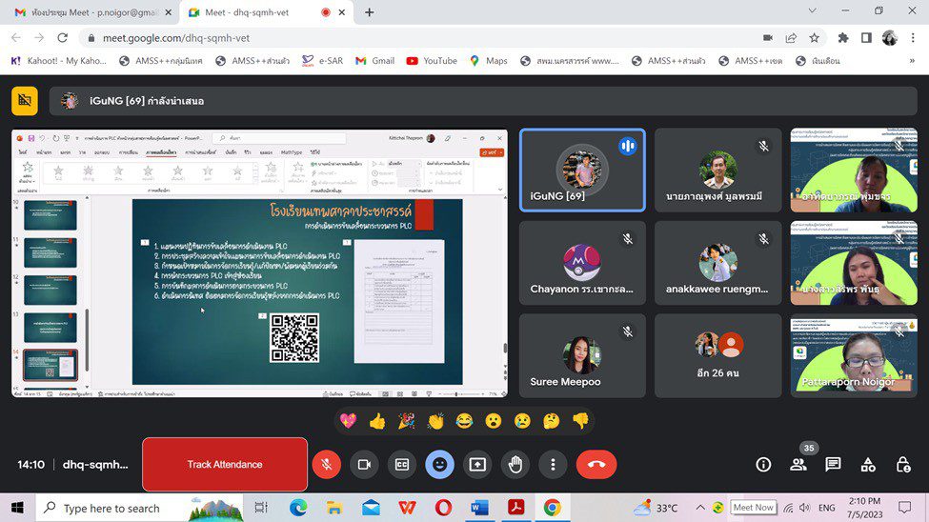This screenshot has width=929, height=522.
Task: Go back in browser history
Action: [16, 38]
